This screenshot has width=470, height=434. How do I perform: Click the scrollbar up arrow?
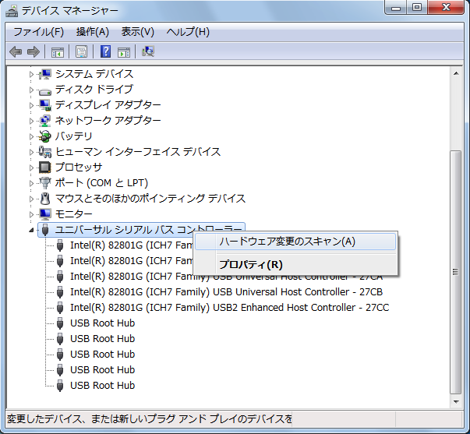click(456, 73)
